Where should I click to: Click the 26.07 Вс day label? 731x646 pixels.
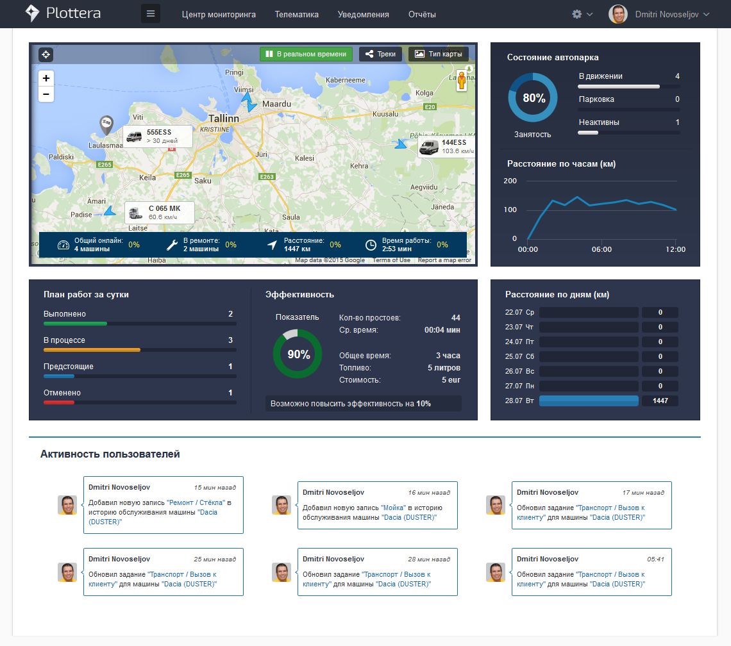[519, 372]
